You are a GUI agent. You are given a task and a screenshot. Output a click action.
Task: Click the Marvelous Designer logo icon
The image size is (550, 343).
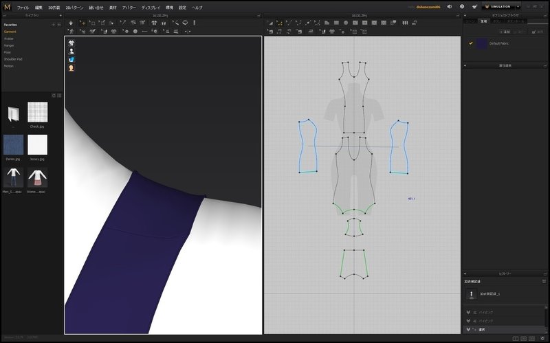[x=7, y=7]
